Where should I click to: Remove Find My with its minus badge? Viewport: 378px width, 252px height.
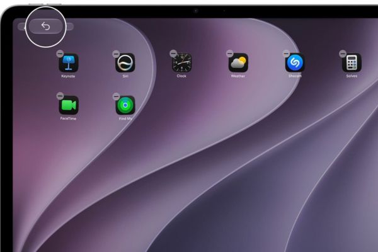(x=116, y=96)
